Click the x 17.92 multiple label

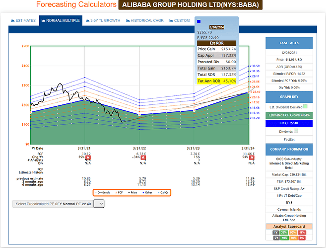pyautogui.click(x=255, y=102)
